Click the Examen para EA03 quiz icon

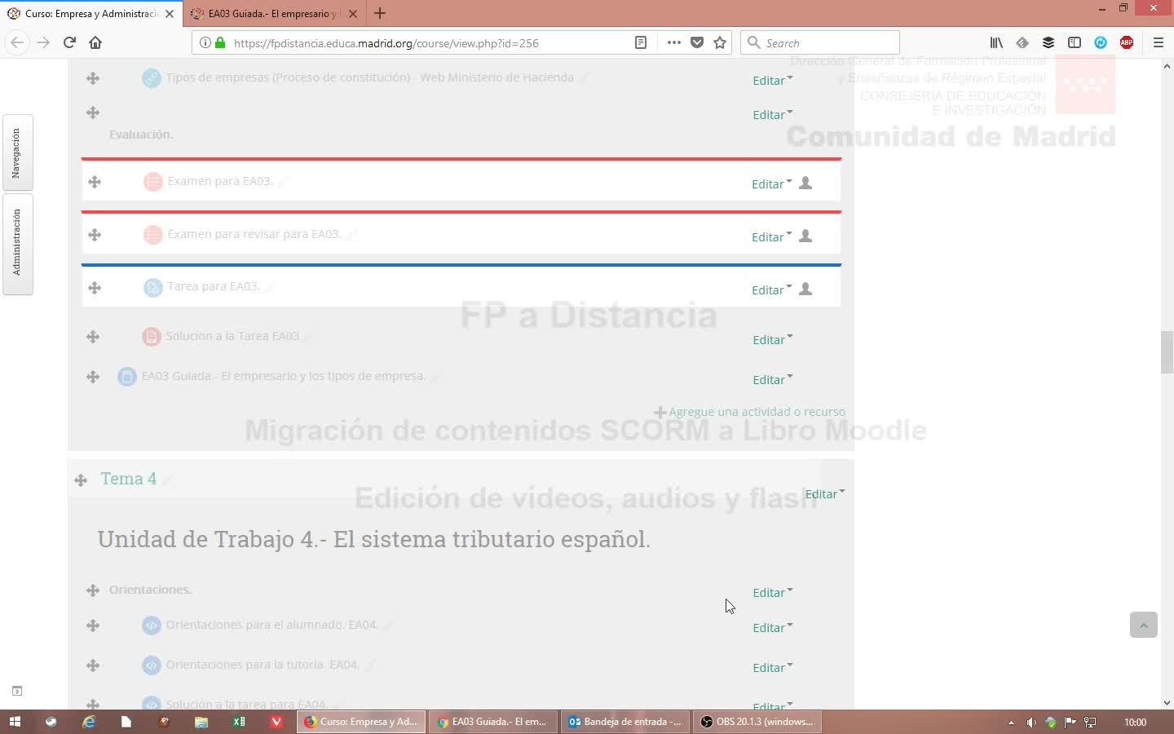click(152, 182)
